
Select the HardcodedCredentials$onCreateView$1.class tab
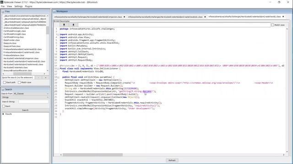244,16
